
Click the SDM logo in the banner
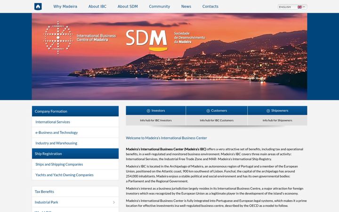coord(146,40)
